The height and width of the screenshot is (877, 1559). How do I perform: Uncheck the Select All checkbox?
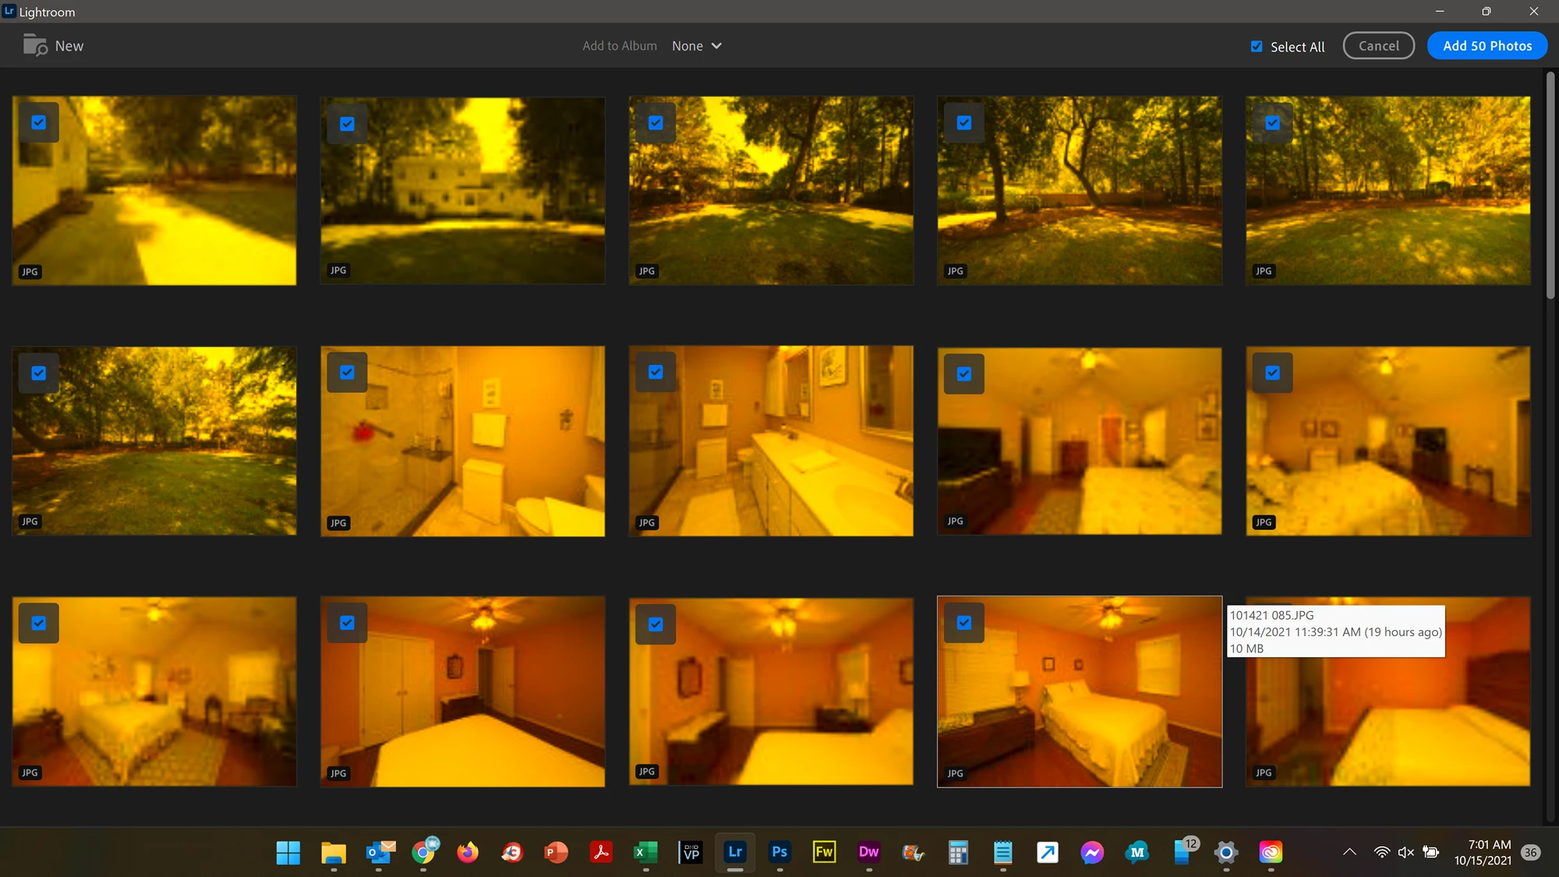point(1257,46)
